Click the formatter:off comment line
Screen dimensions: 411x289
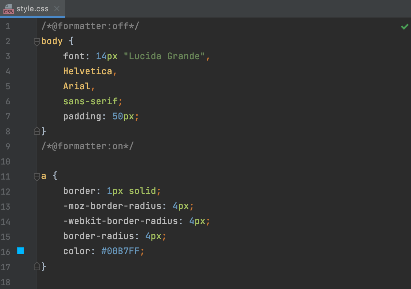[x=90, y=26]
